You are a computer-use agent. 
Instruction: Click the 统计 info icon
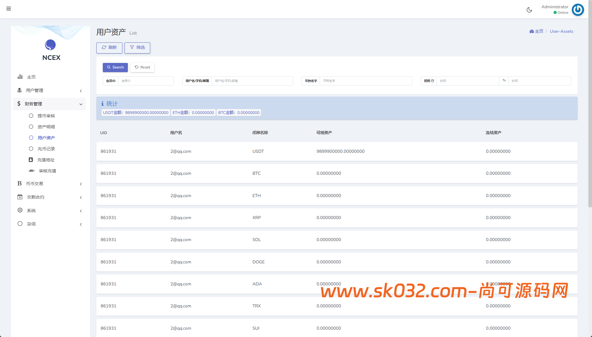click(102, 104)
